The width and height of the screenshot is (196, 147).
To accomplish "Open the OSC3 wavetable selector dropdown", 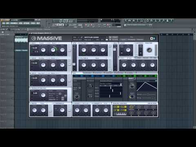I will tap(42, 73).
